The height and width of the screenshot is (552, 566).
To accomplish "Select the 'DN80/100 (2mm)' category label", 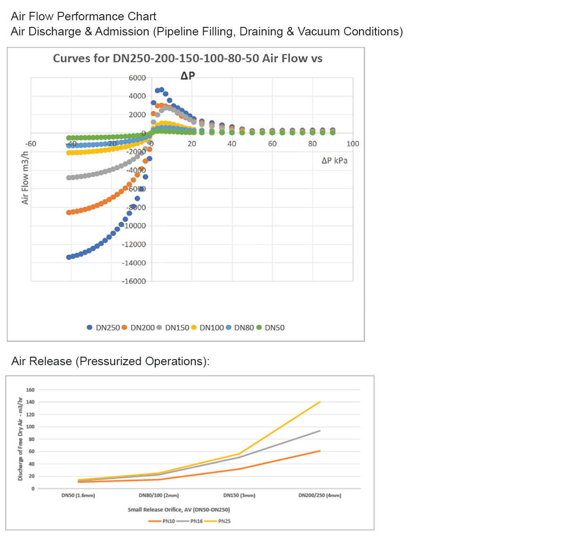I will (x=158, y=495).
